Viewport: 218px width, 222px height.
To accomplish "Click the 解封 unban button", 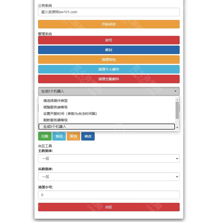I will pyautogui.click(x=108, y=50).
